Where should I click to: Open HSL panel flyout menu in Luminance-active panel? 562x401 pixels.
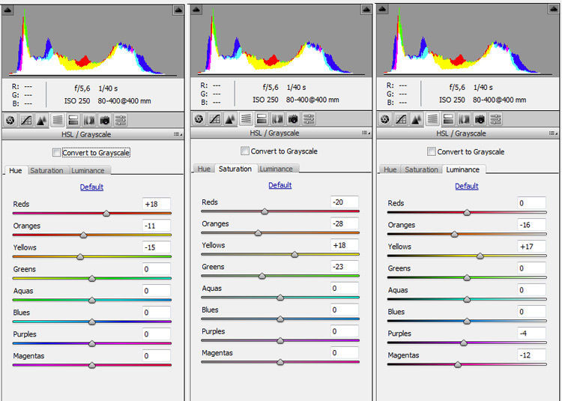(x=553, y=133)
